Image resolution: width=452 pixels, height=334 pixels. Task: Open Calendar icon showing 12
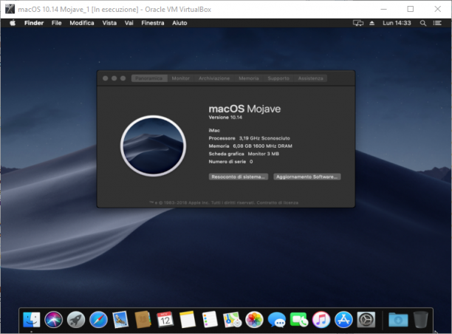pos(165,319)
